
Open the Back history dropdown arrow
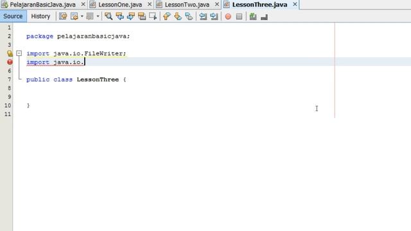[x=82, y=16]
